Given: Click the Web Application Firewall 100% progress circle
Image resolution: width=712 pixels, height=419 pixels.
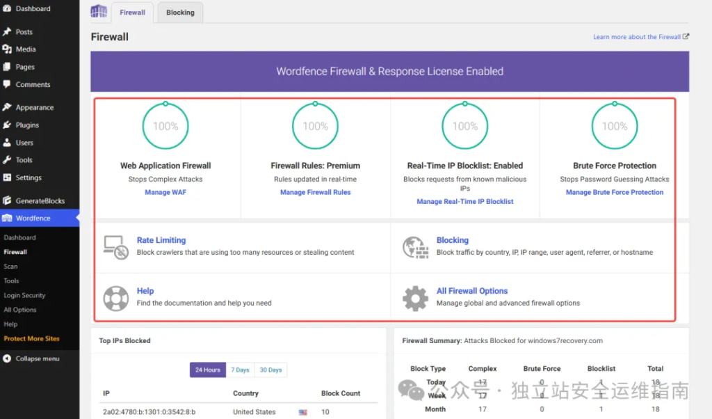Looking at the screenshot, I should (x=165, y=126).
